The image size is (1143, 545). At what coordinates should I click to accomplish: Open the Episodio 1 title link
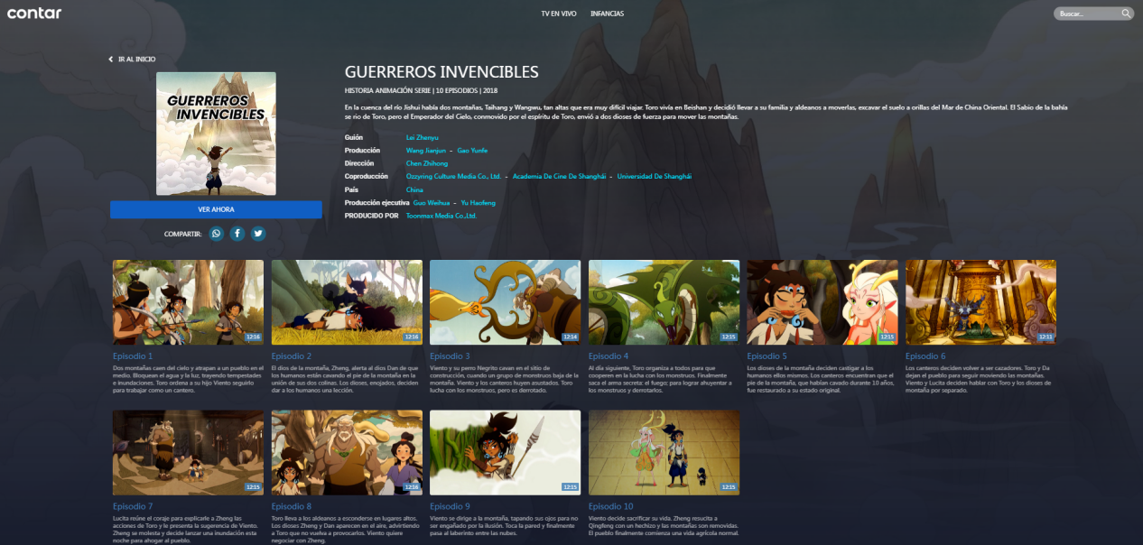tap(133, 356)
